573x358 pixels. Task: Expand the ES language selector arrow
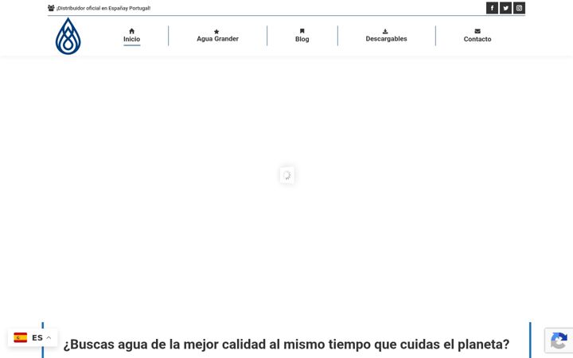pyautogui.click(x=49, y=337)
